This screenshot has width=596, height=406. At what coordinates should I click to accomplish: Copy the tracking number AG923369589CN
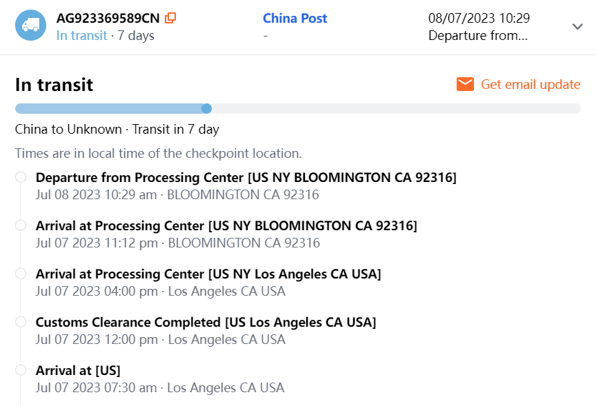point(171,18)
